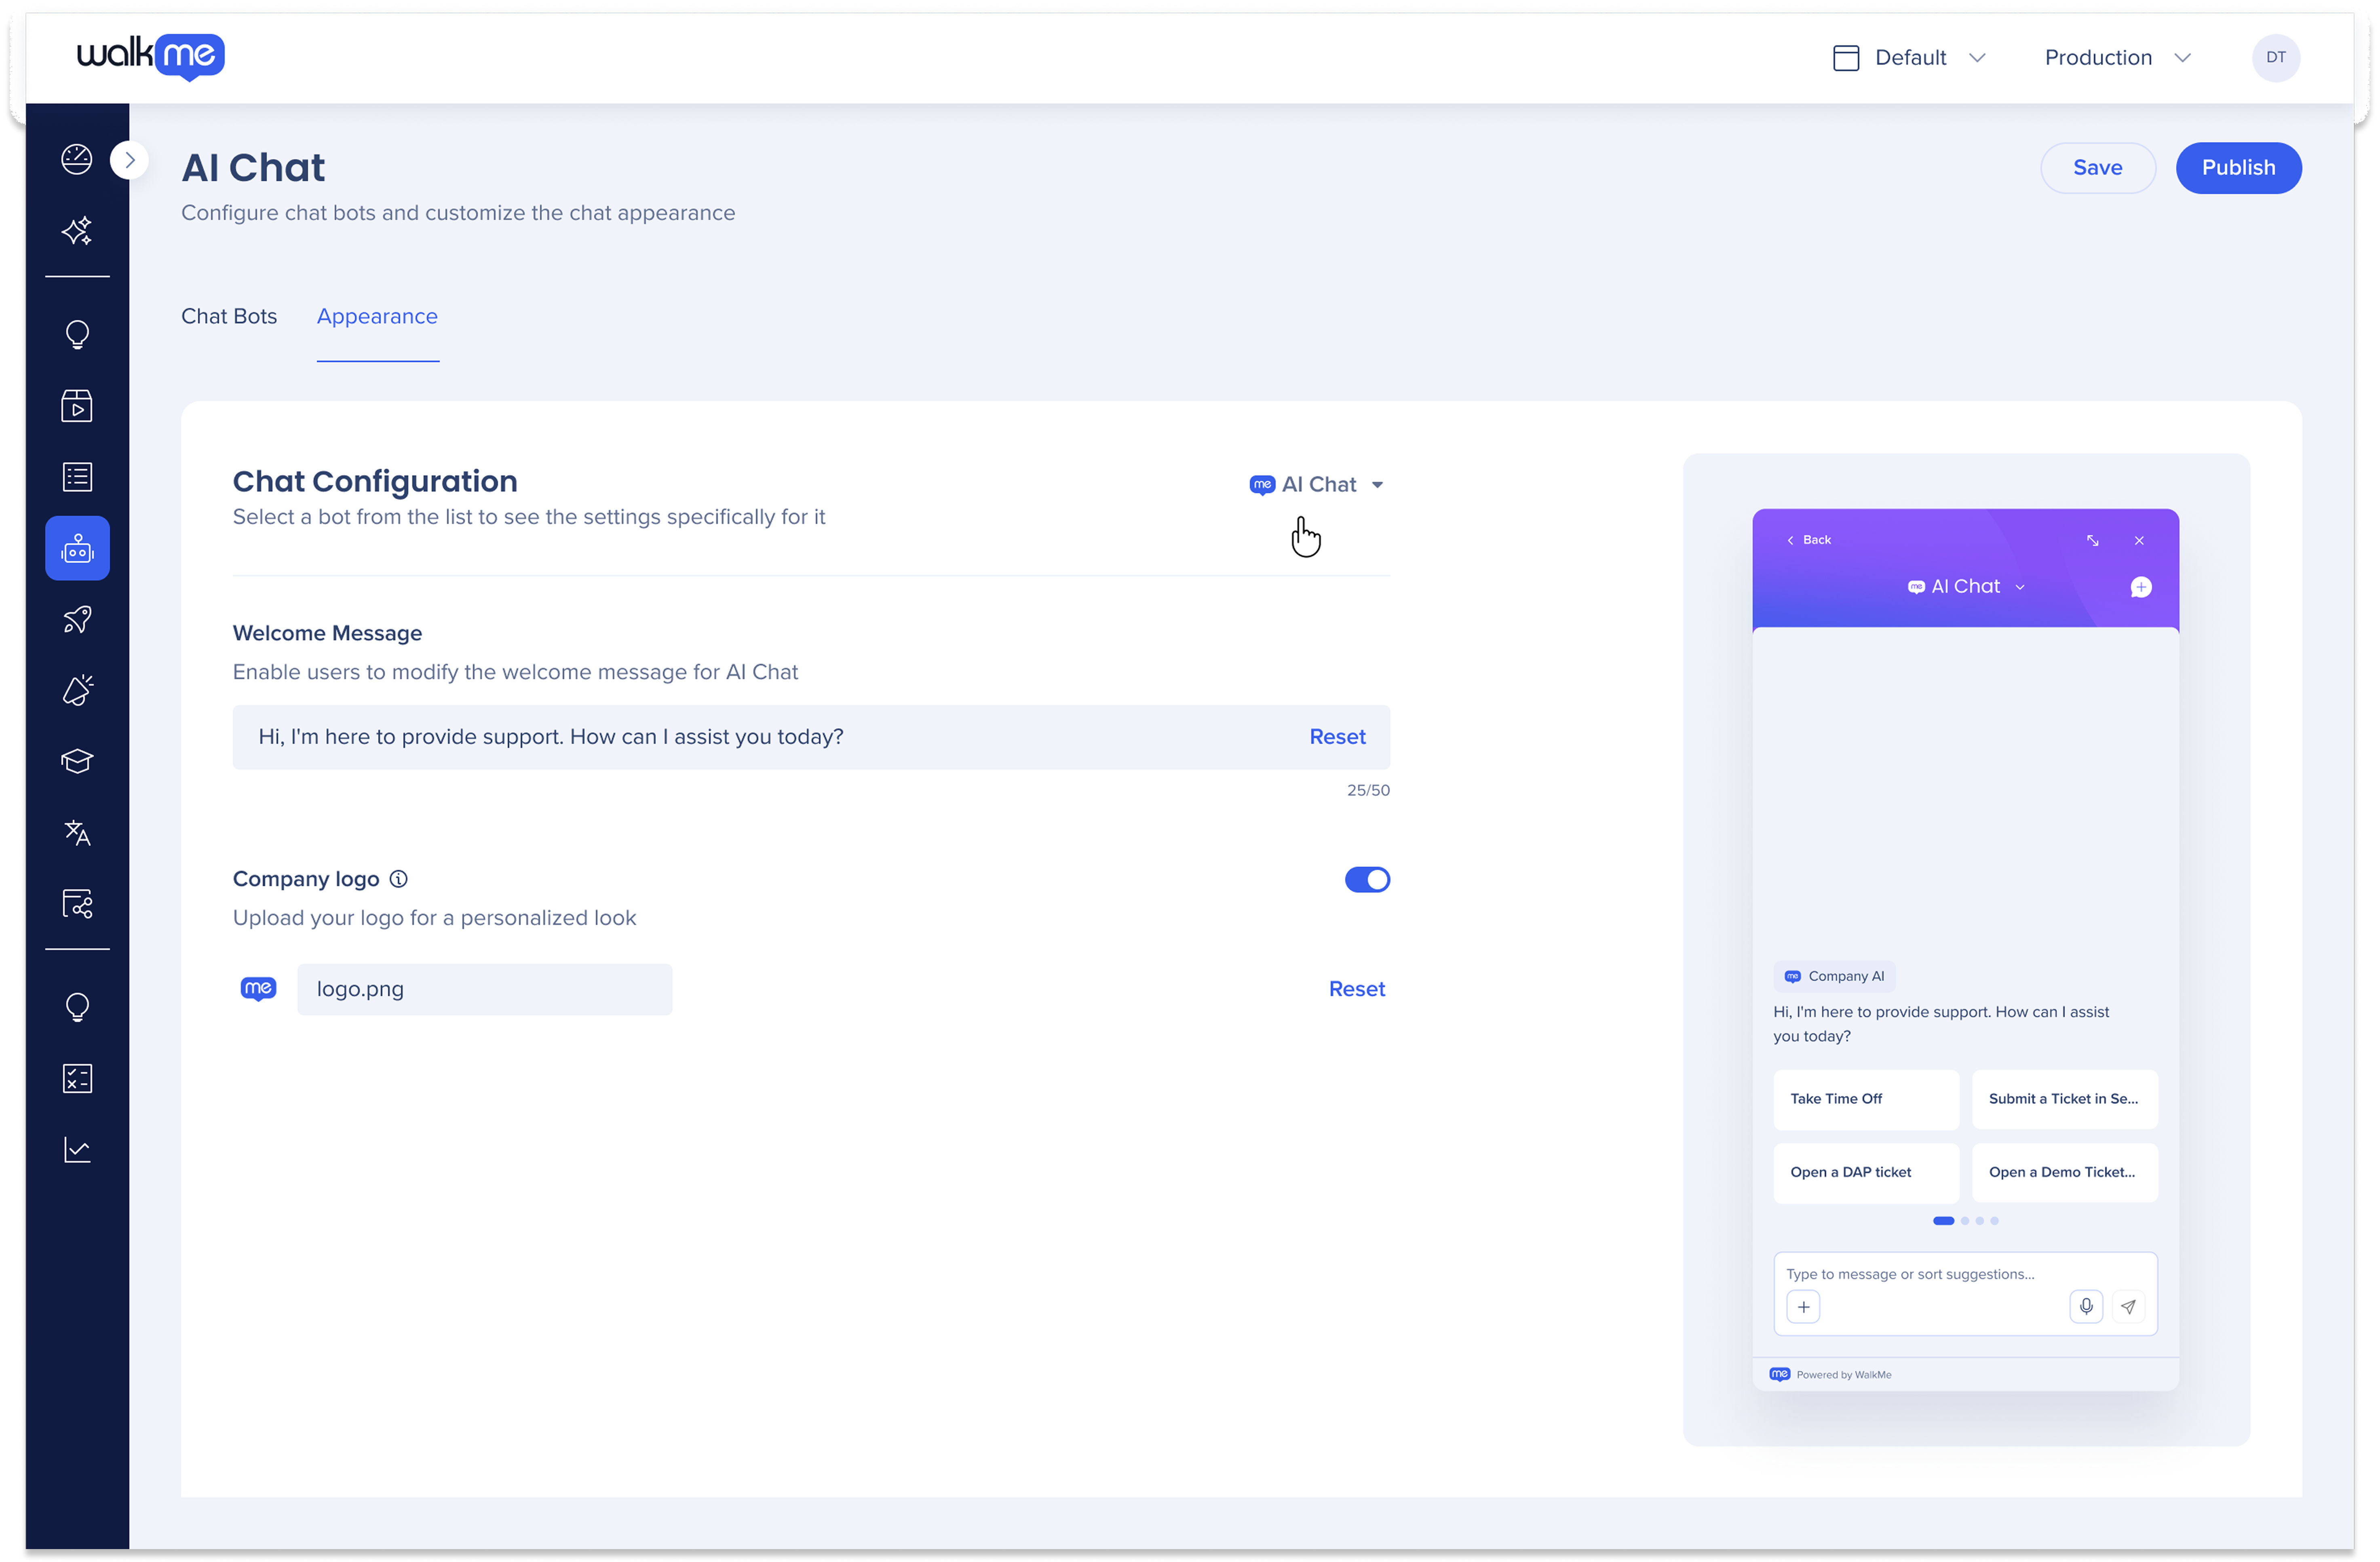This screenshot has height=1562, width=2380.
Task: Open the list icon in sidebar
Action: tap(77, 477)
